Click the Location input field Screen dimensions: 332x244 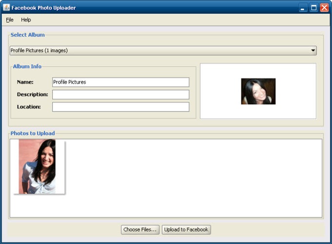tap(121, 107)
